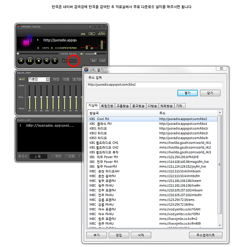Open music folder icon next to URL

tap(65, 61)
